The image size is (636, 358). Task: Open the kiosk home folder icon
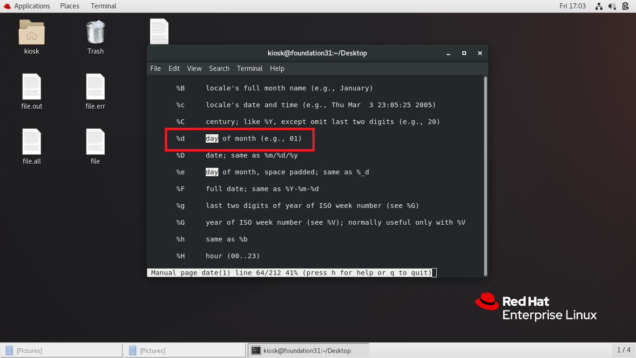pos(32,32)
